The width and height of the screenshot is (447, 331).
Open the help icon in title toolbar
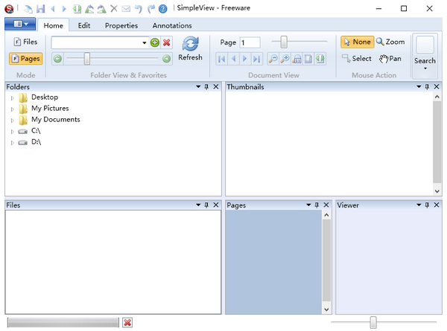[163, 8]
